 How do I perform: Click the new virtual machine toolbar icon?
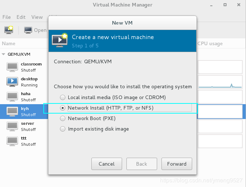(9, 30)
